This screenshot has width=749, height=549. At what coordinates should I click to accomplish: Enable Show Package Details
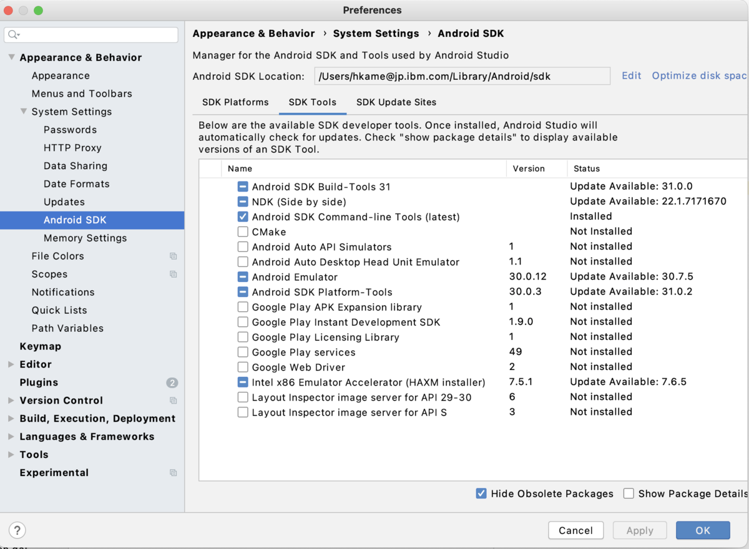(x=629, y=493)
